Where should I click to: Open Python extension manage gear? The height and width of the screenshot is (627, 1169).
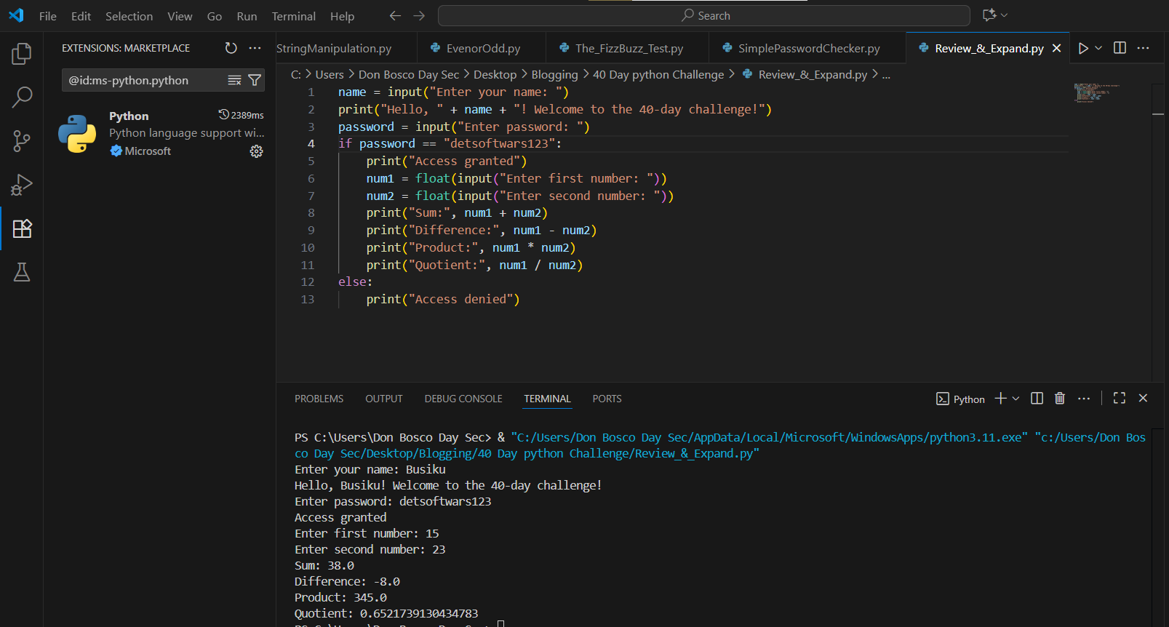point(256,151)
